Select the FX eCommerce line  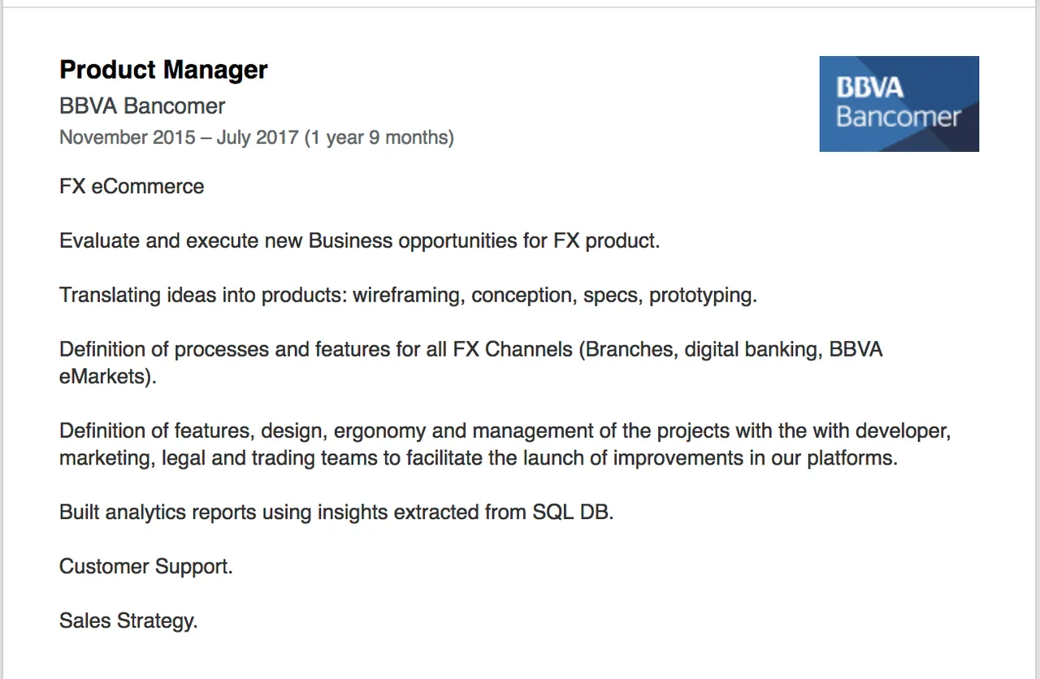pos(132,187)
